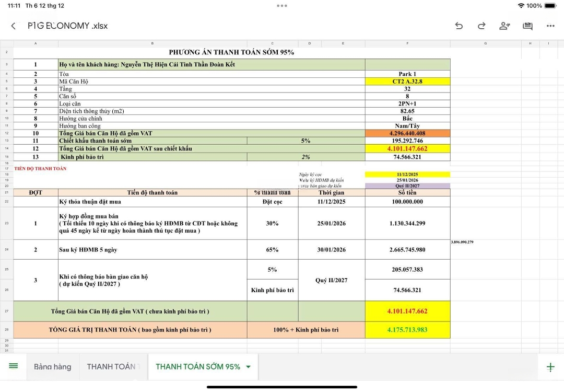Select the green 4.175.713.983 total cell
564x392 pixels.
pos(407,330)
